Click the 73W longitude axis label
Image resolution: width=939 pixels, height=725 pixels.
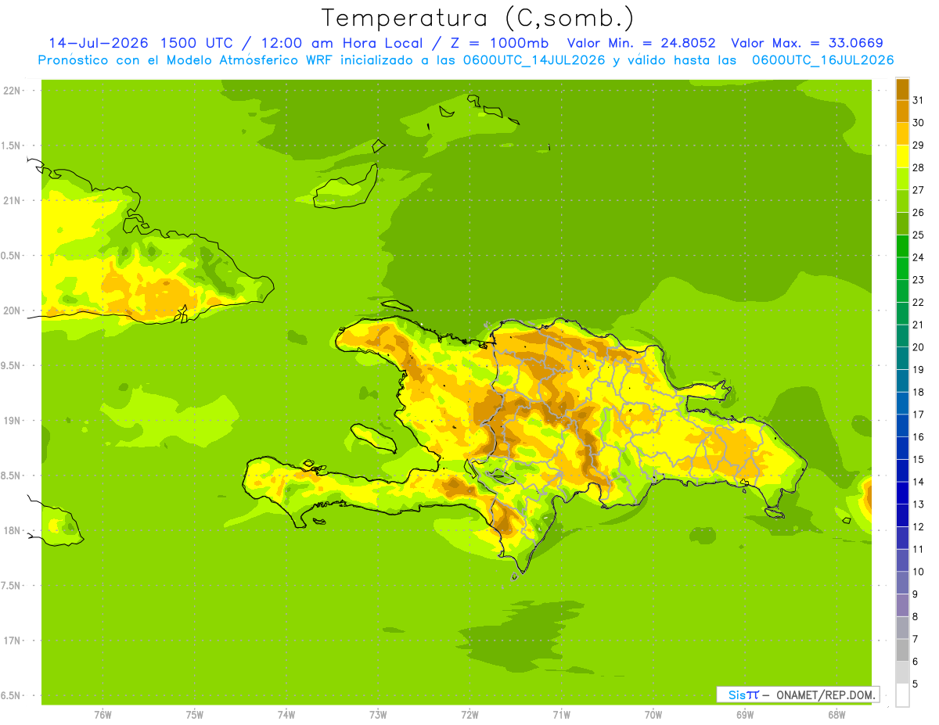point(378,715)
